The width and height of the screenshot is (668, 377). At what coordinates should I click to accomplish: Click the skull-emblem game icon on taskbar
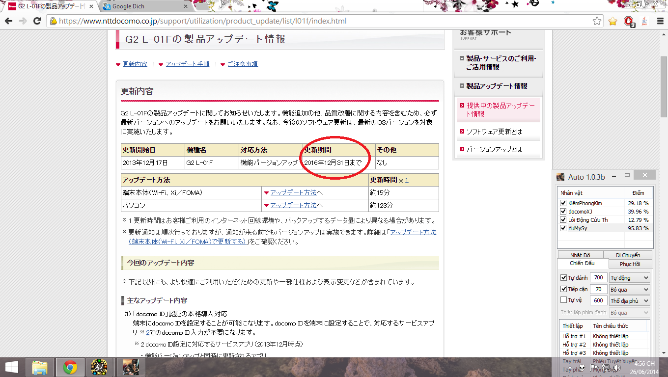point(100,367)
